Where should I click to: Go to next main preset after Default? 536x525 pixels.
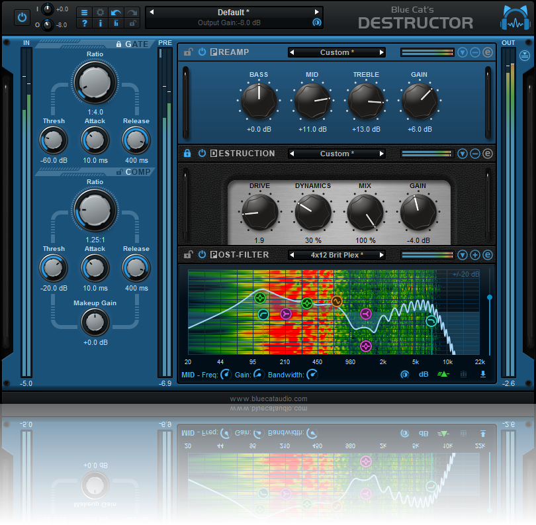coord(316,12)
